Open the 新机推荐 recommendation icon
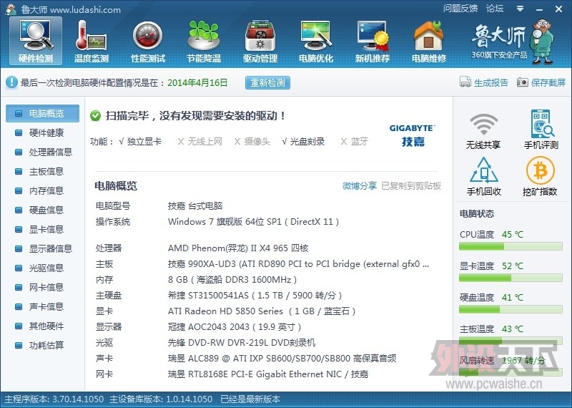This screenshot has width=572, height=408. pyautogui.click(x=373, y=40)
